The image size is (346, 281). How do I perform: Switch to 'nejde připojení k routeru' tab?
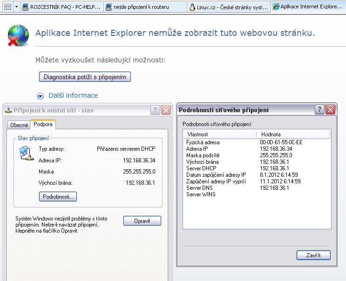142,7
